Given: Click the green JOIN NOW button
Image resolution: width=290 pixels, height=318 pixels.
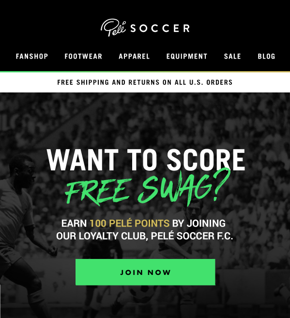Looking at the screenshot, I should 145,272.
